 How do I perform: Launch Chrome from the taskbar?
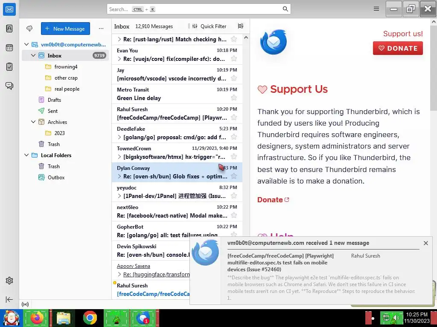tap(90, 318)
